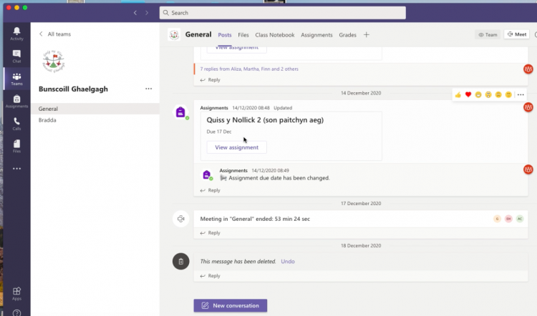
Task: Return to All teams
Action: tap(55, 34)
